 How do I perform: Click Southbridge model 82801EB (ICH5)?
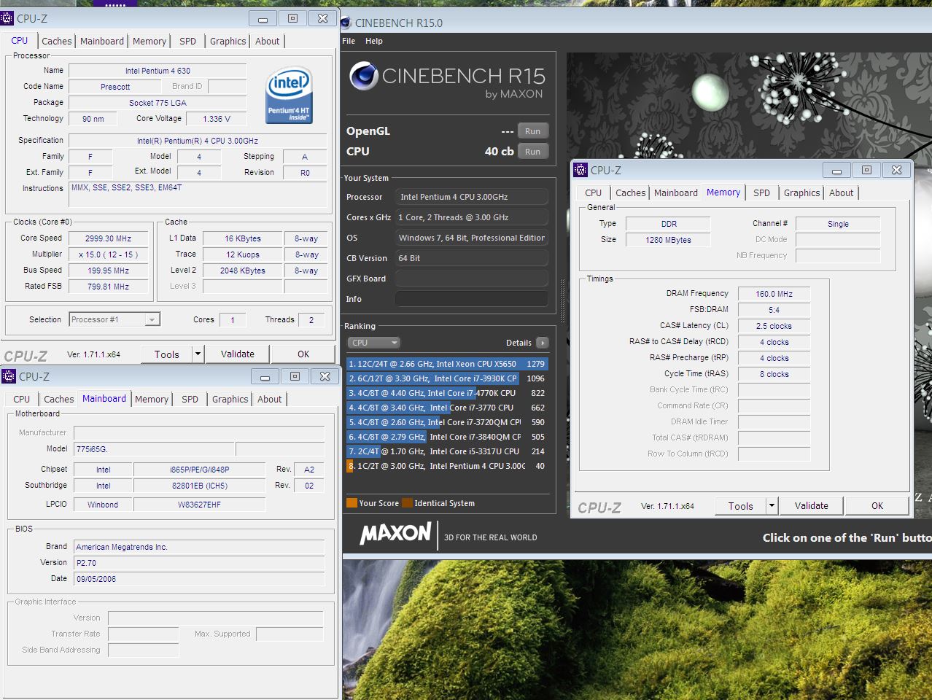(x=199, y=486)
